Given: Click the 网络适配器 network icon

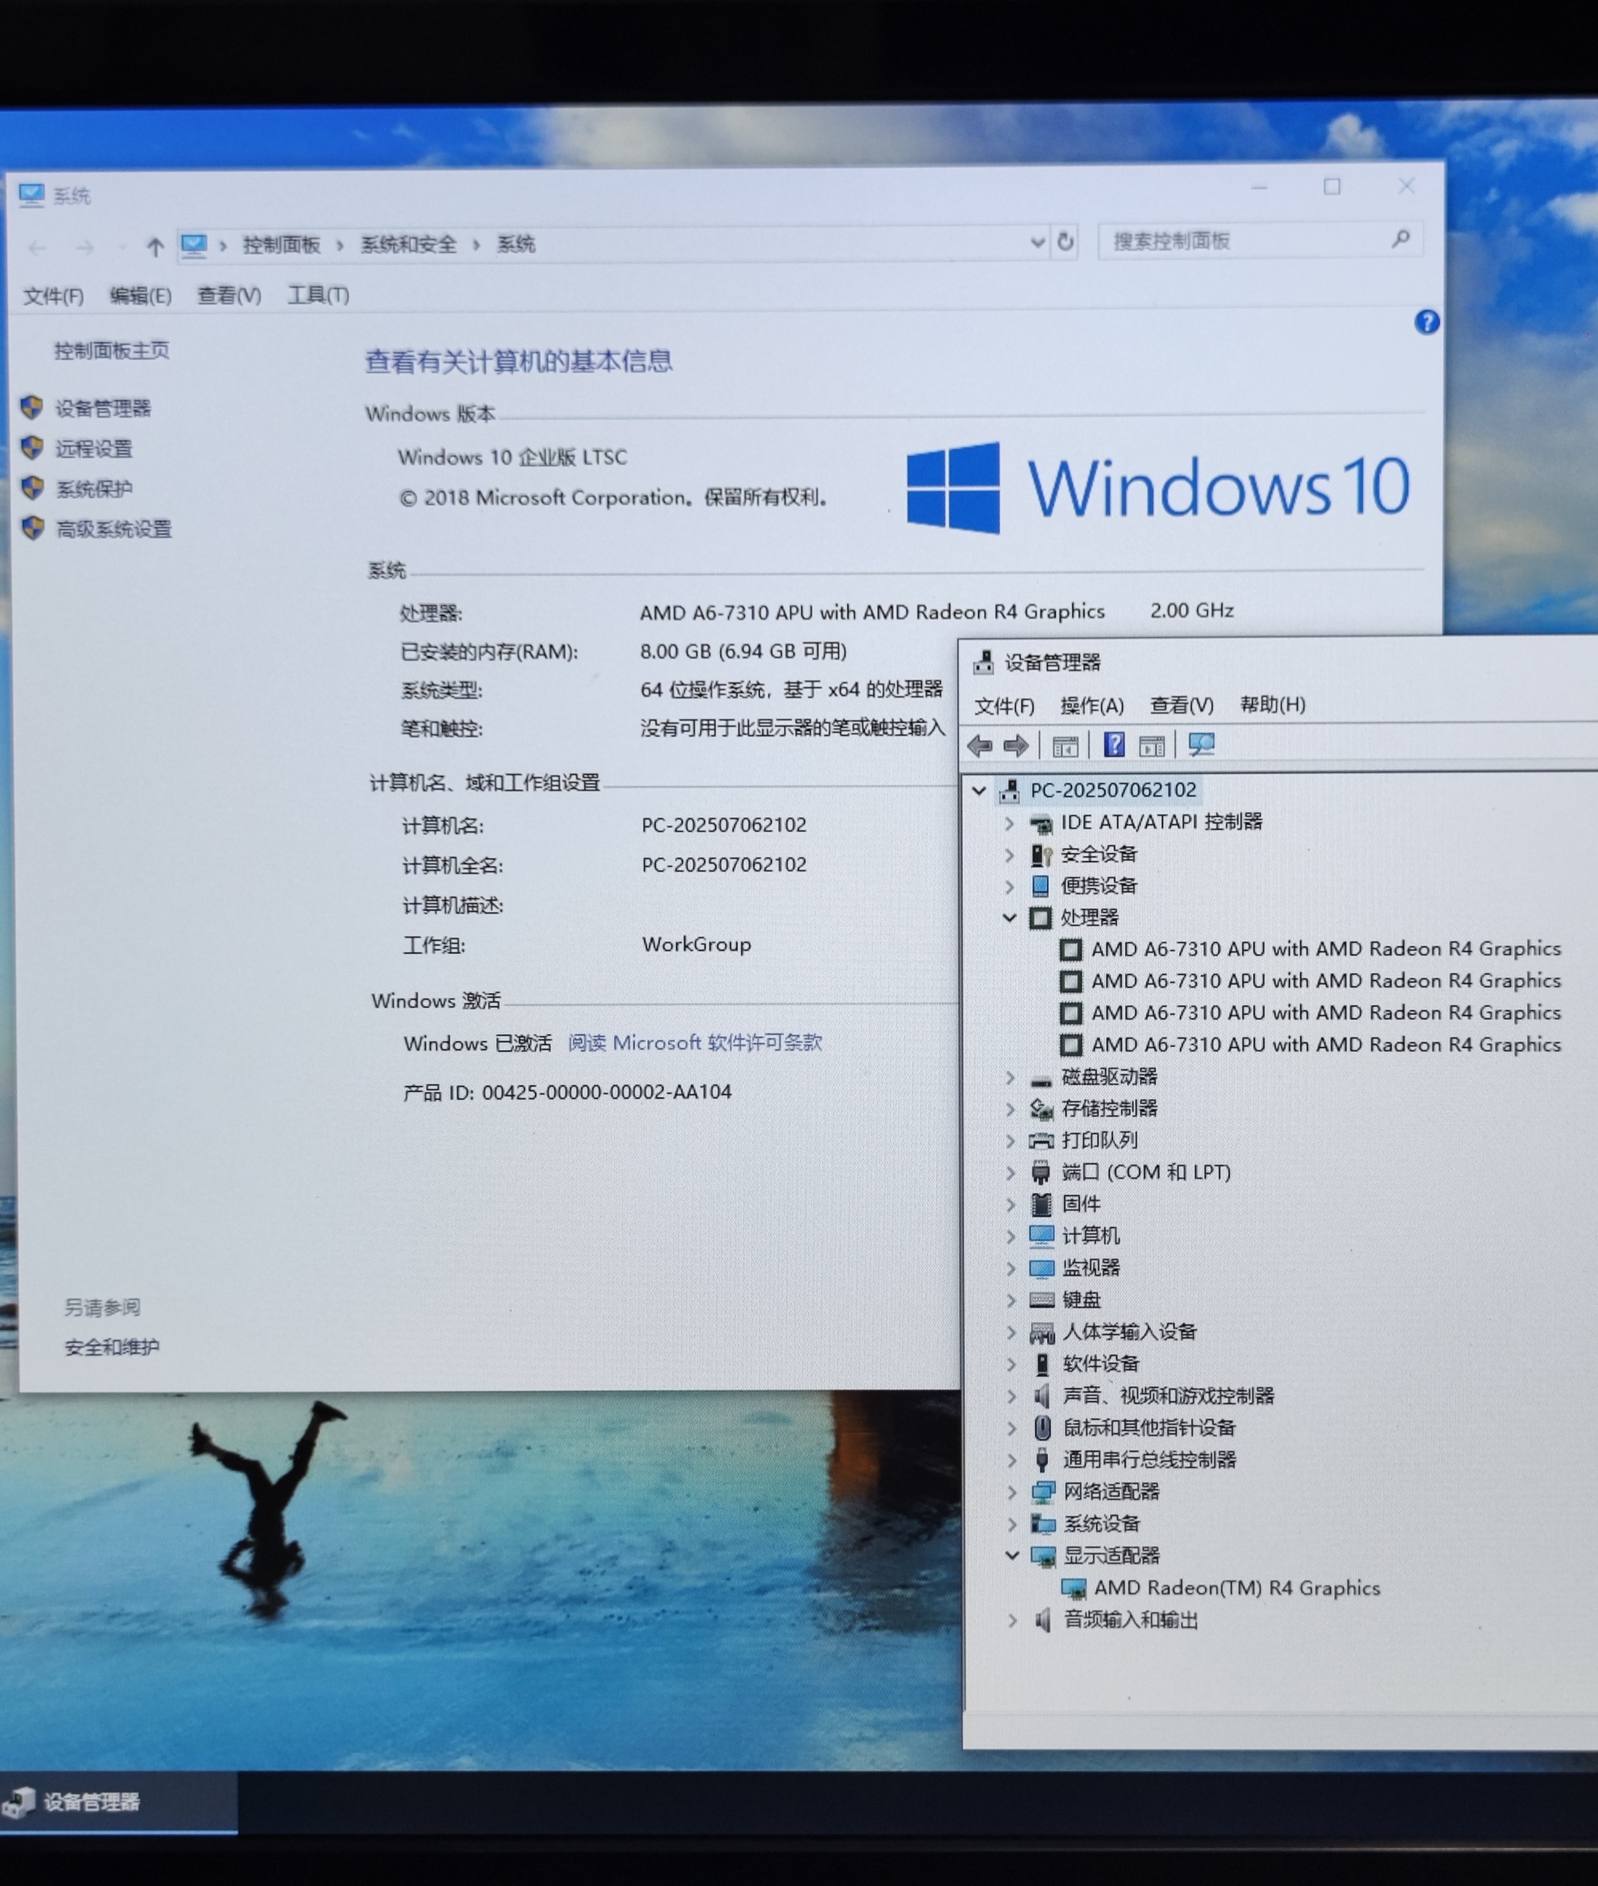Looking at the screenshot, I should click(x=1043, y=1492).
